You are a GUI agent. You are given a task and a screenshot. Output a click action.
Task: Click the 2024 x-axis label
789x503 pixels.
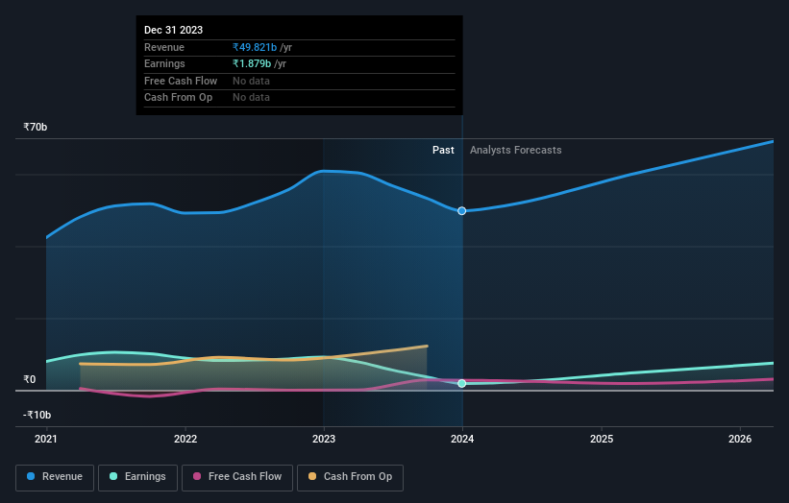(462, 439)
